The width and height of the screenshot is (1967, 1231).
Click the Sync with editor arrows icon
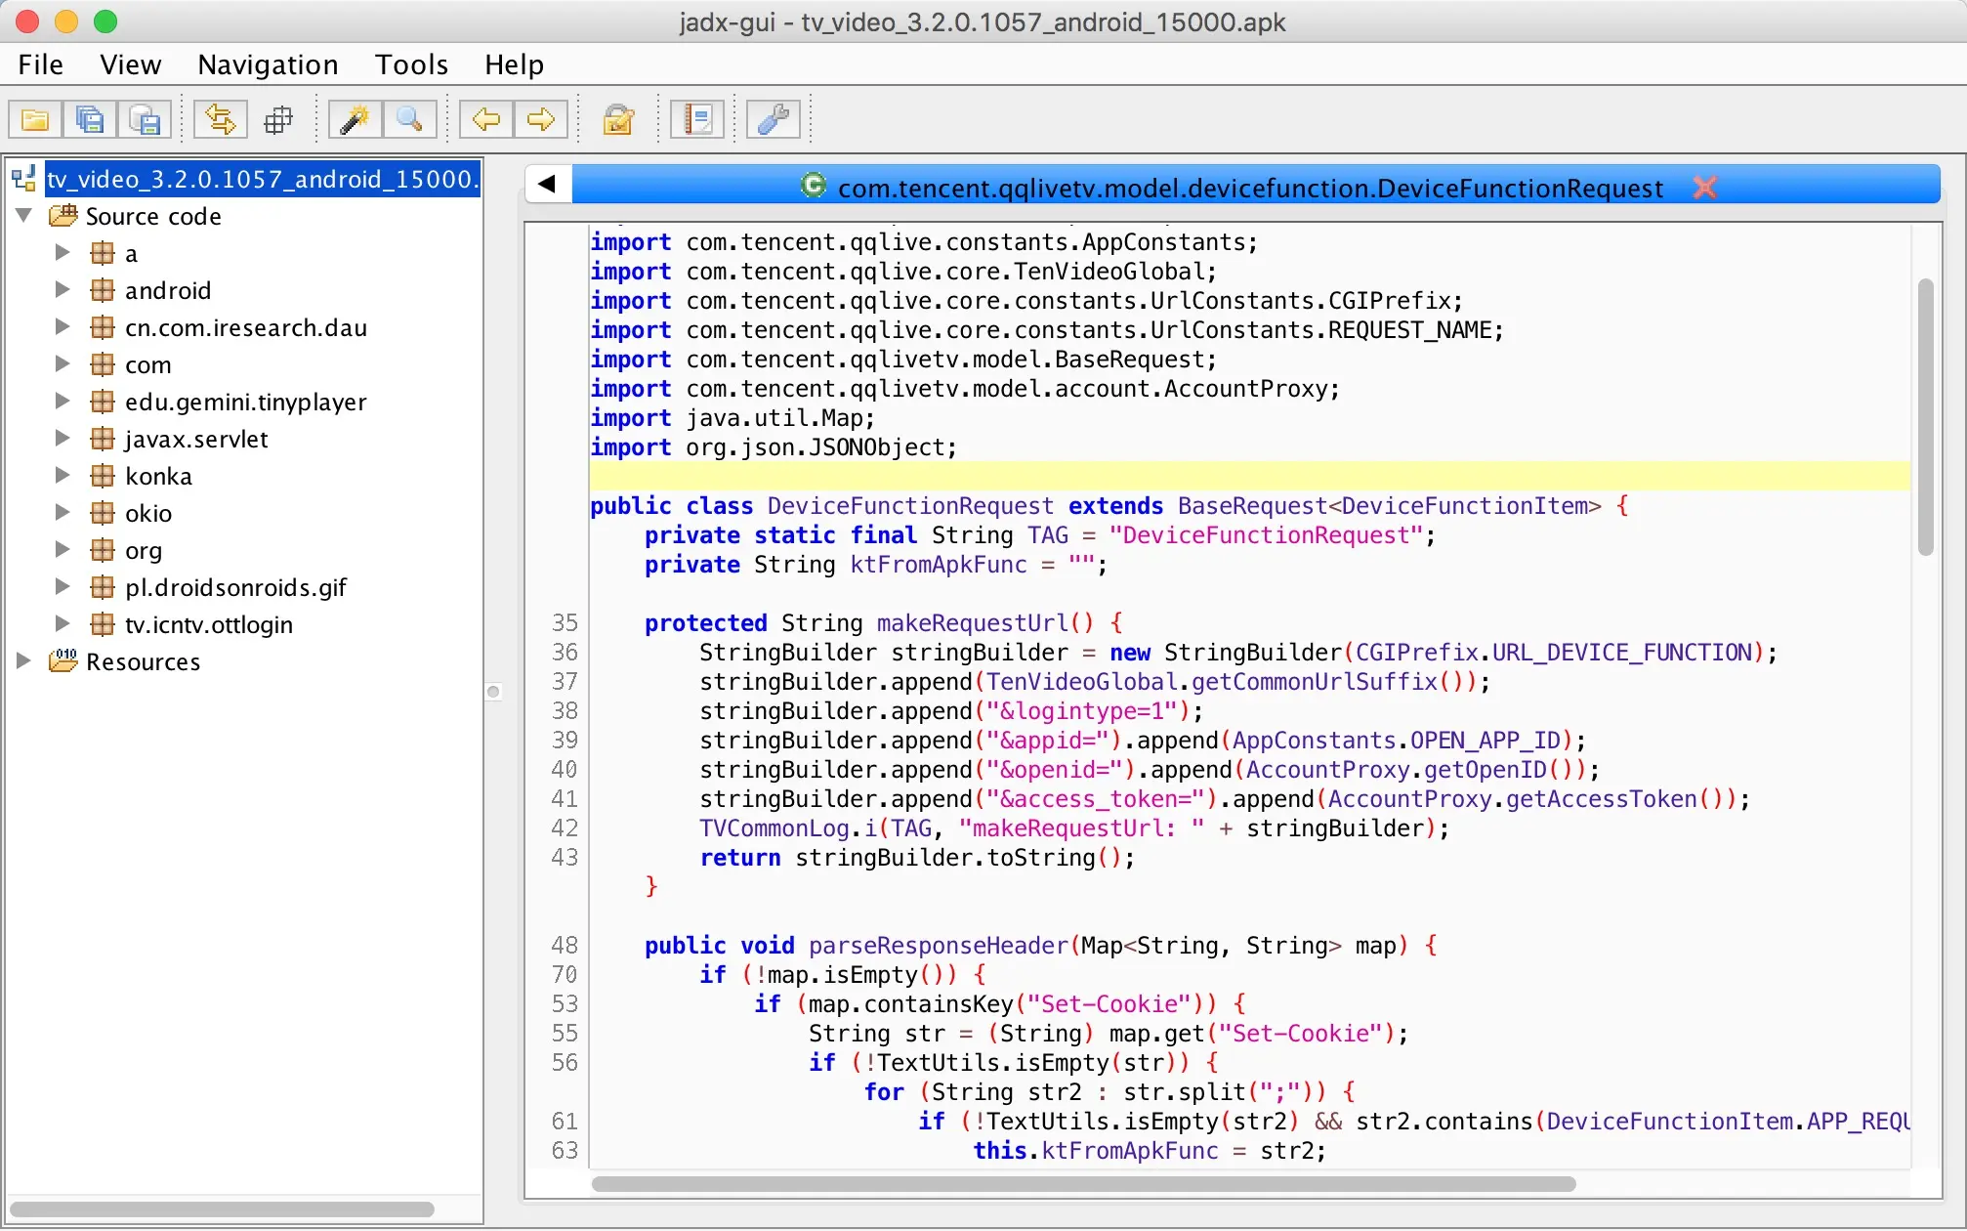coord(221,120)
